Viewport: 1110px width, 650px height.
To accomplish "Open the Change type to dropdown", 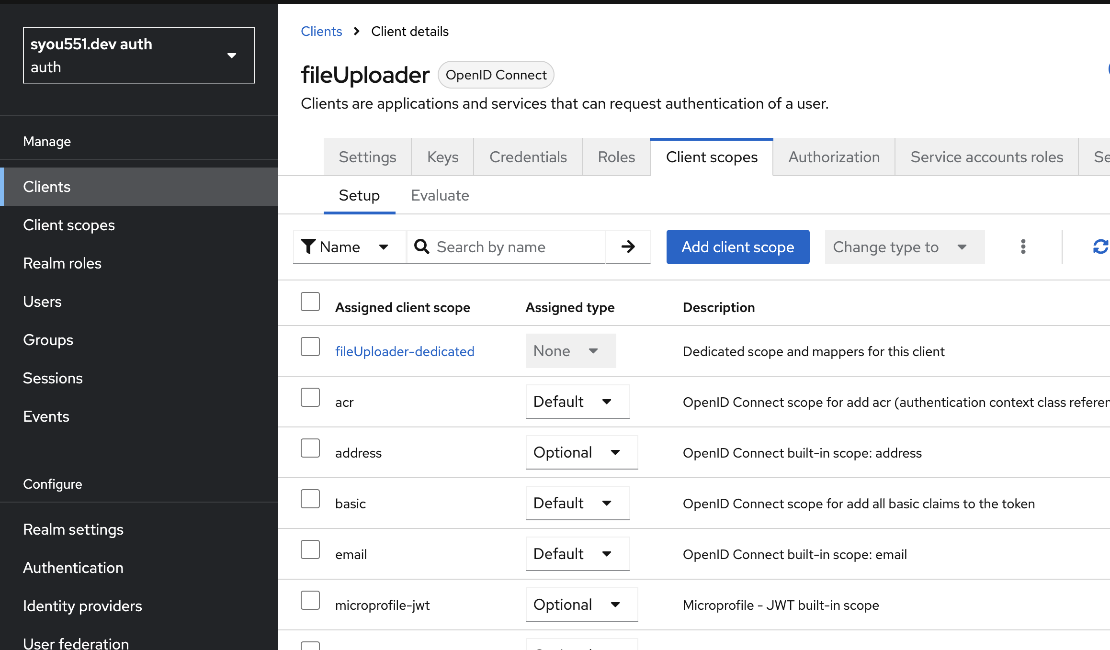I will pos(904,247).
